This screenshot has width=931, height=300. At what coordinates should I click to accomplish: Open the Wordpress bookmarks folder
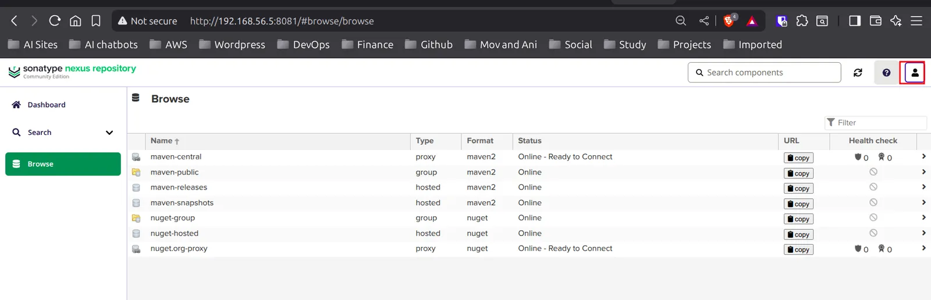232,45
